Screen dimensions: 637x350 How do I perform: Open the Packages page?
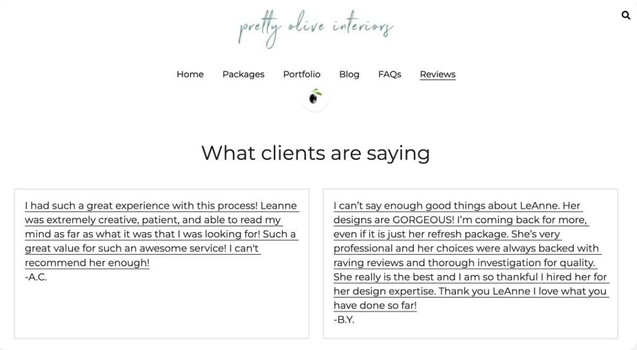click(243, 74)
